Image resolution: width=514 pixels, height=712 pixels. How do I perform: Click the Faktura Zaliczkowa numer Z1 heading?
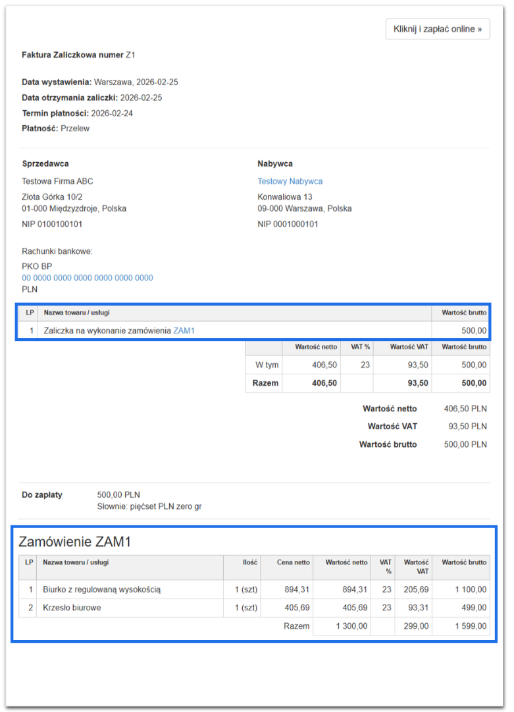pyautogui.click(x=78, y=55)
